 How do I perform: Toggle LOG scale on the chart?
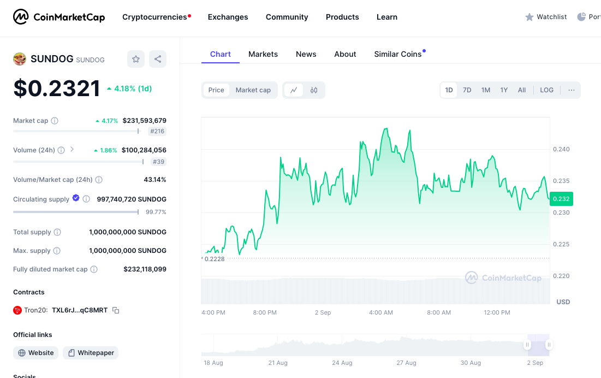546,90
